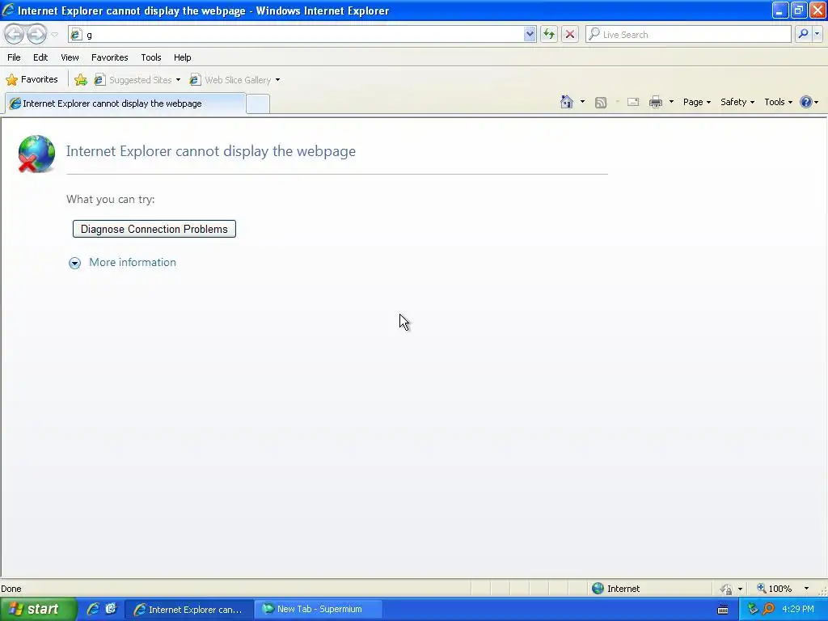Open the recent pages dropdown arrow
828x621 pixels.
(x=54, y=35)
